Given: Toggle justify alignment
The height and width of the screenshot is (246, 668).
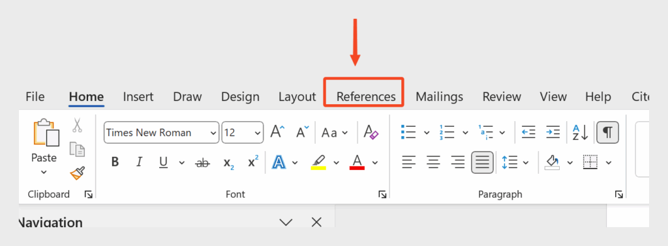Looking at the screenshot, I should click(x=482, y=162).
